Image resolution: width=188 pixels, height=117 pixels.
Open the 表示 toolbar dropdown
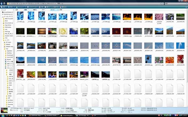pyautogui.click(x=11, y=7)
